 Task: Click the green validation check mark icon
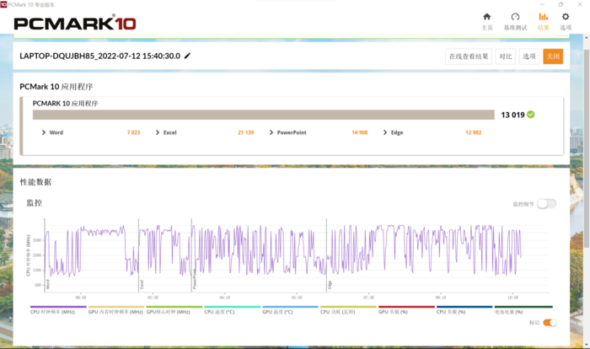(x=531, y=115)
